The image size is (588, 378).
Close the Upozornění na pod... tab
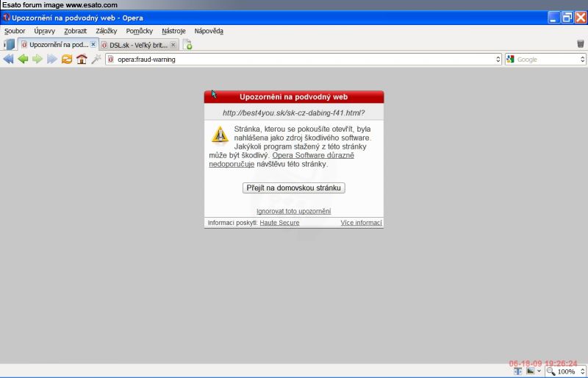pos(93,44)
